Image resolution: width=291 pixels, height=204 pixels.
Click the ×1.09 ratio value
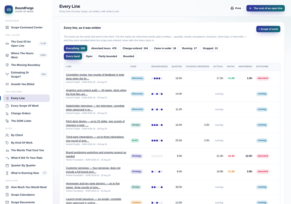click(231, 78)
